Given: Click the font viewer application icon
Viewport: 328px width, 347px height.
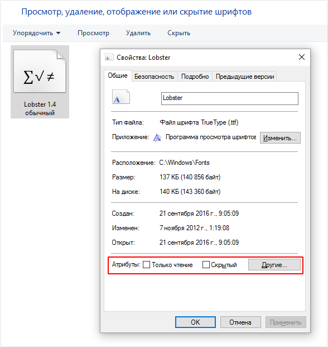Looking at the screenshot, I should [x=157, y=137].
